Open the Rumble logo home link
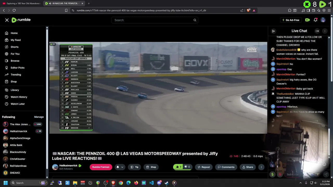333x187 pixels. point(21,20)
